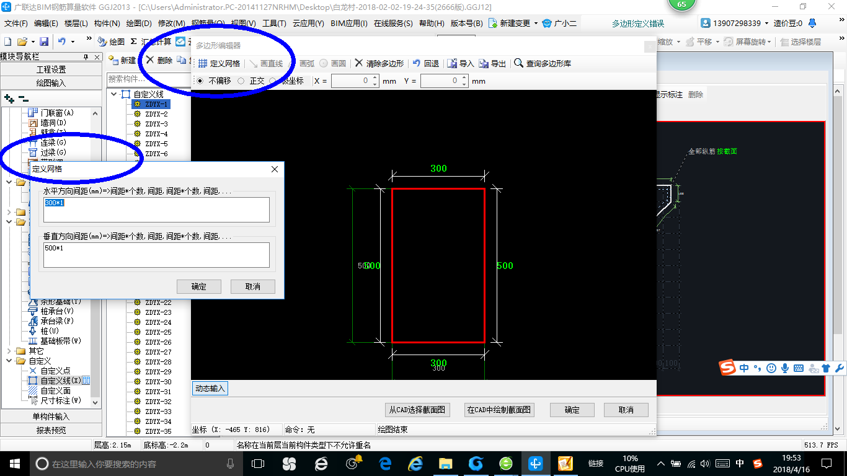Click 取消 in 定义网格 dialog

[253, 286]
